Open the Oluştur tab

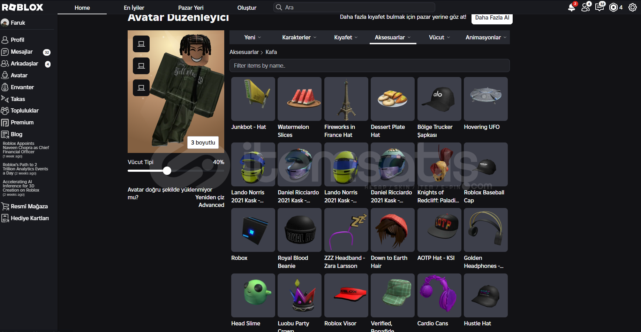247,8
